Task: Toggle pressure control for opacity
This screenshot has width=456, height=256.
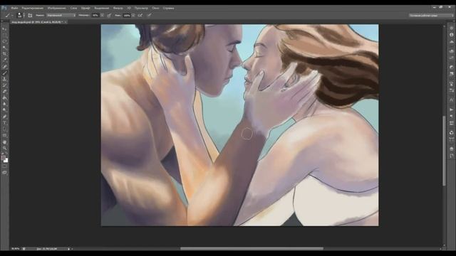Action: (109, 16)
